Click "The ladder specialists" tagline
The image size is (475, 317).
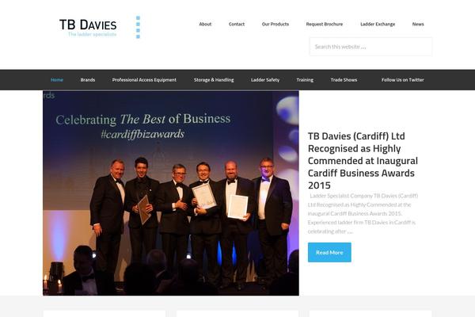(92, 34)
